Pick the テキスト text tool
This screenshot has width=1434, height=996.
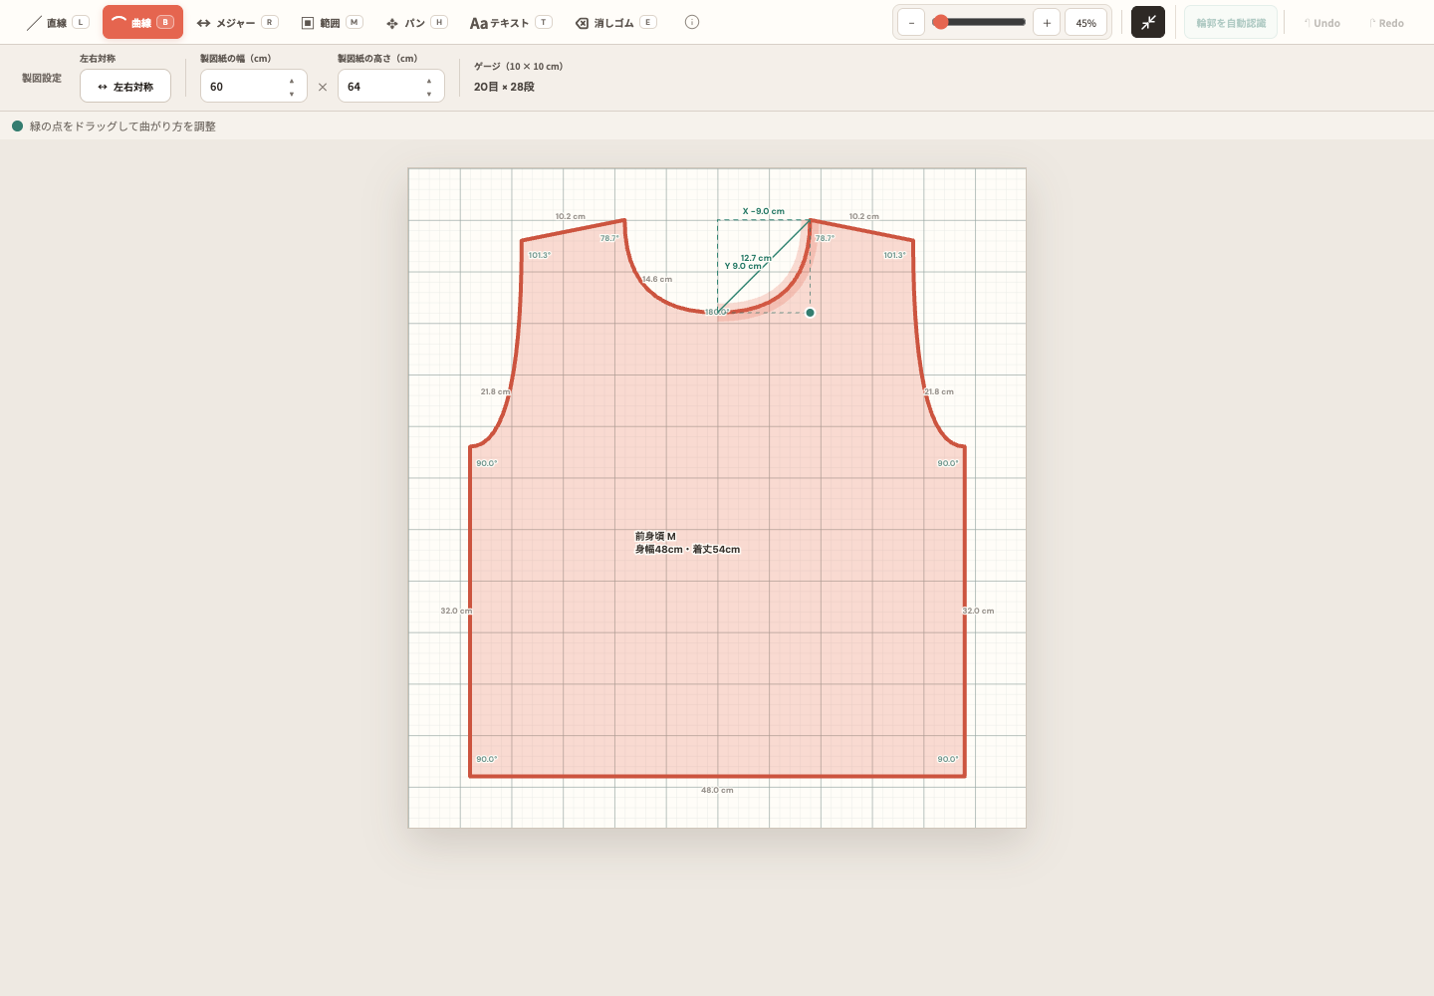[x=510, y=22]
